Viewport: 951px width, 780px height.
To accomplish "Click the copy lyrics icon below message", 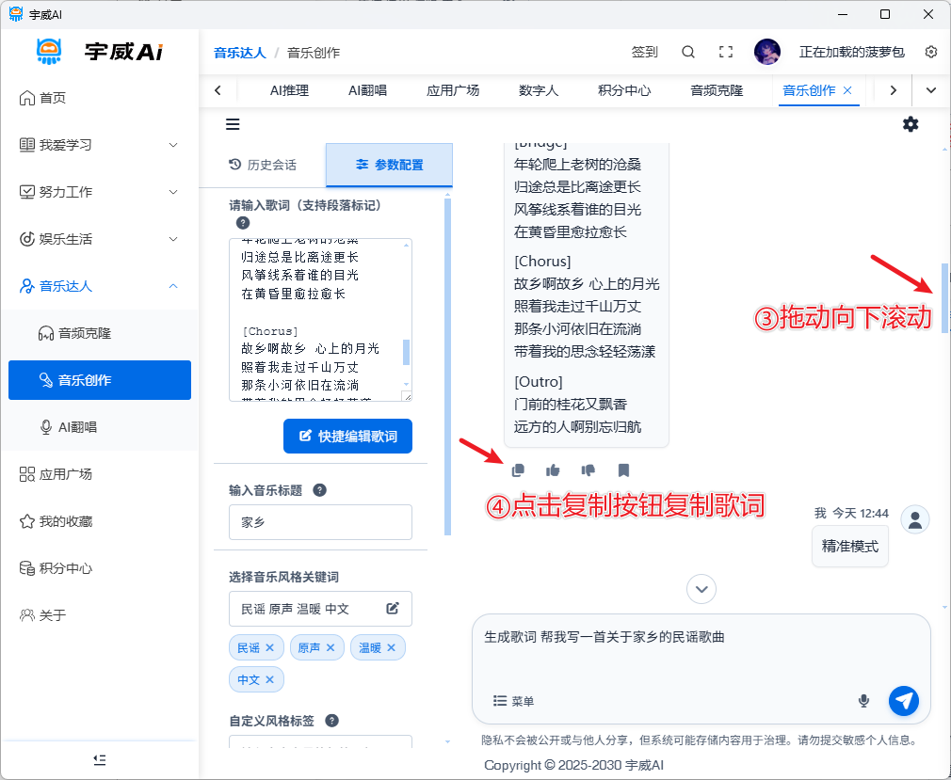I will (517, 470).
